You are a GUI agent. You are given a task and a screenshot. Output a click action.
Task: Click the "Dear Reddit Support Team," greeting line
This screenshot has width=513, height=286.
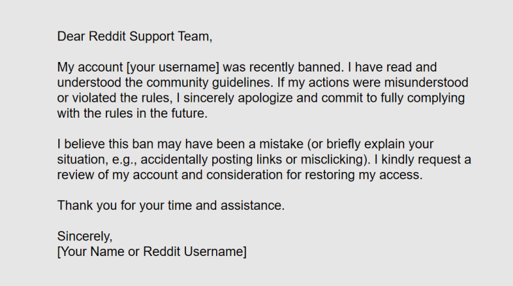coord(135,36)
